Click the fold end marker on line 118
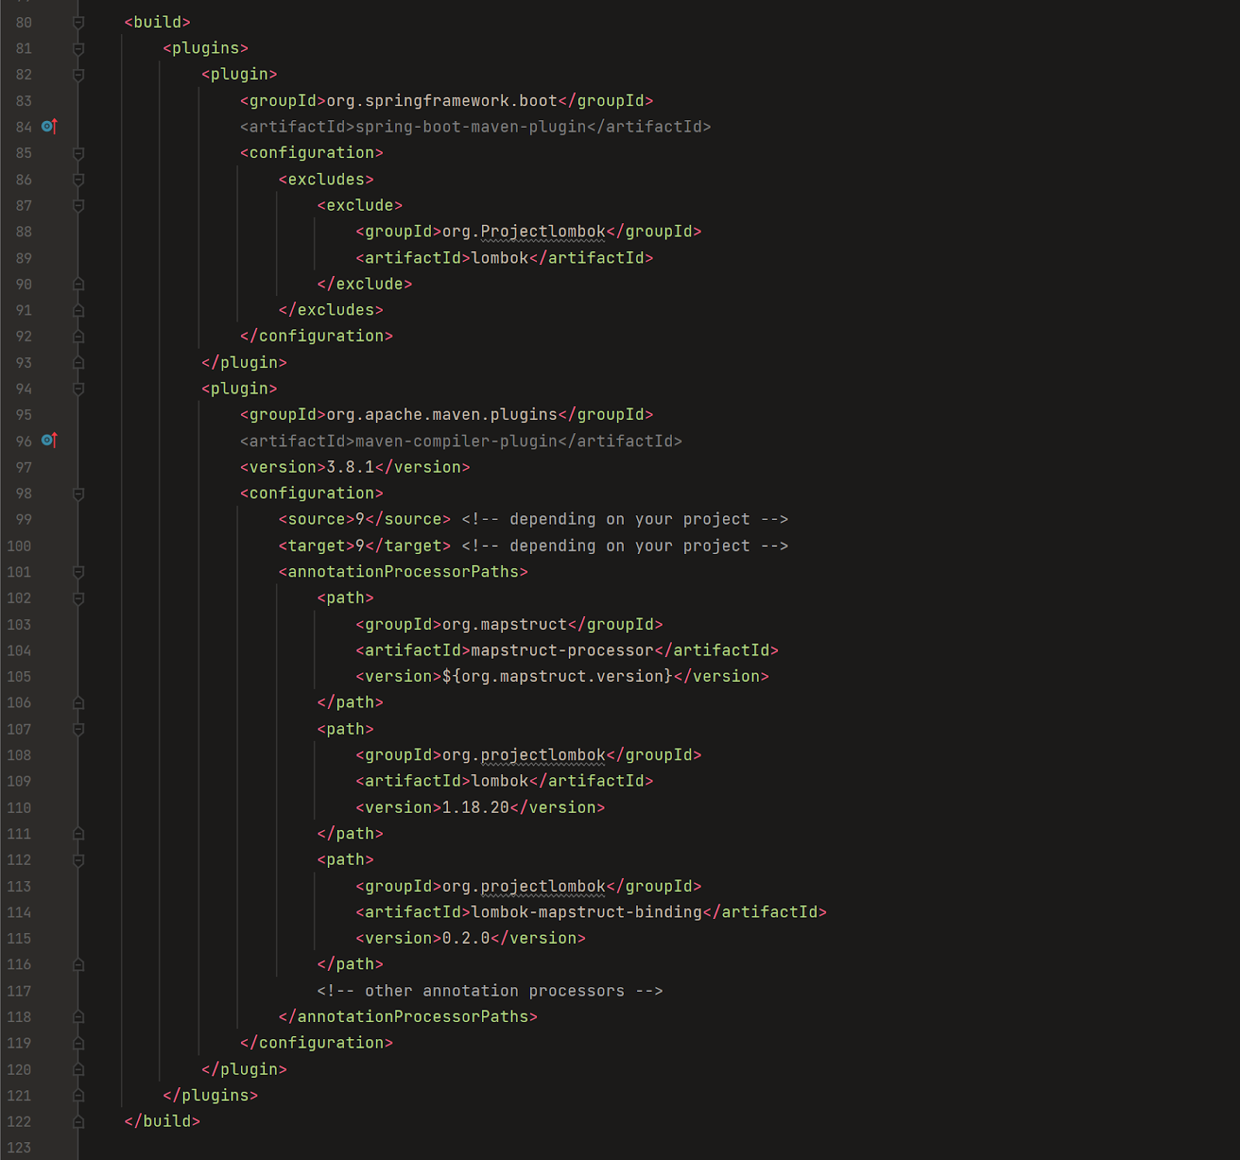 78,1017
